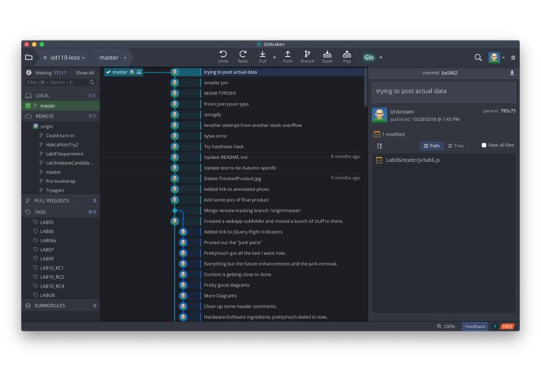
Task: Click the zoom 100% indicator in status bar
Action: pyautogui.click(x=446, y=327)
